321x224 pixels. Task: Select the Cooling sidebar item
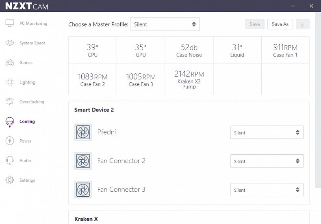(27, 121)
